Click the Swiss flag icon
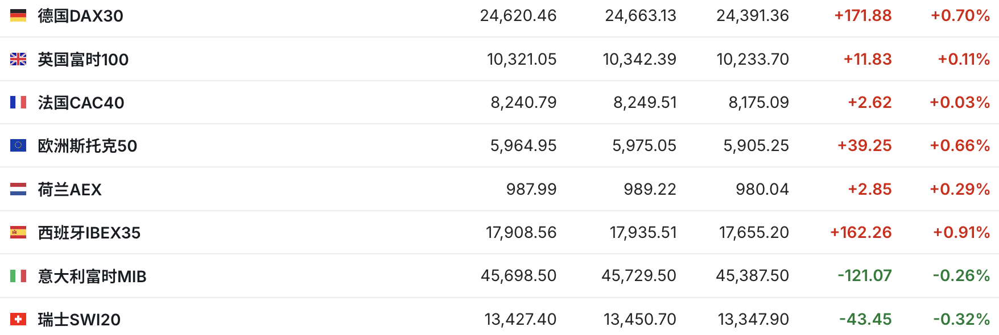This screenshot has height=335, width=999. tap(18, 319)
